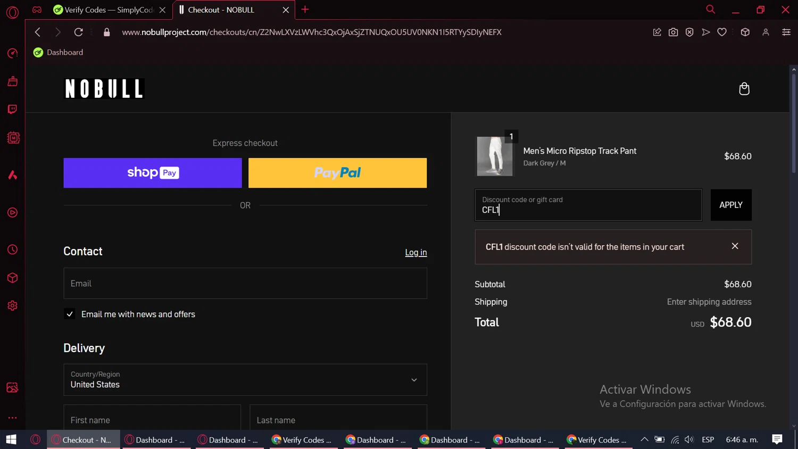Open the Opera GX menu logo

pyautogui.click(x=12, y=12)
